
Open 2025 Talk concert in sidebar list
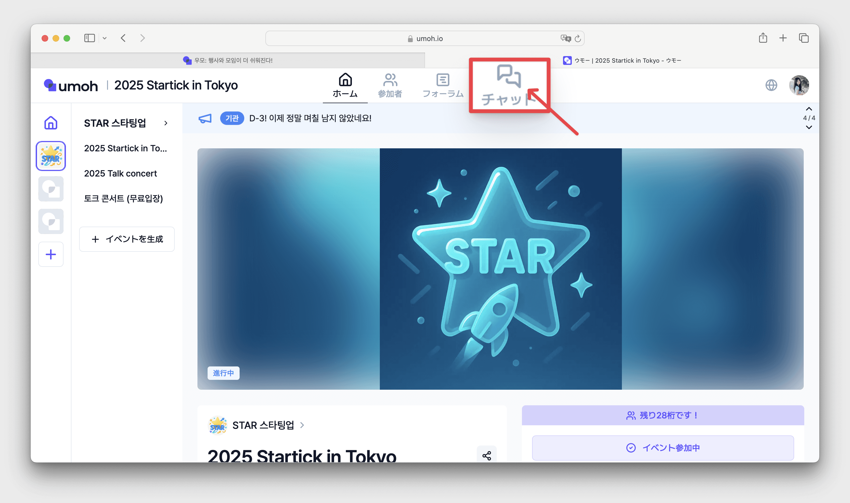(x=120, y=174)
